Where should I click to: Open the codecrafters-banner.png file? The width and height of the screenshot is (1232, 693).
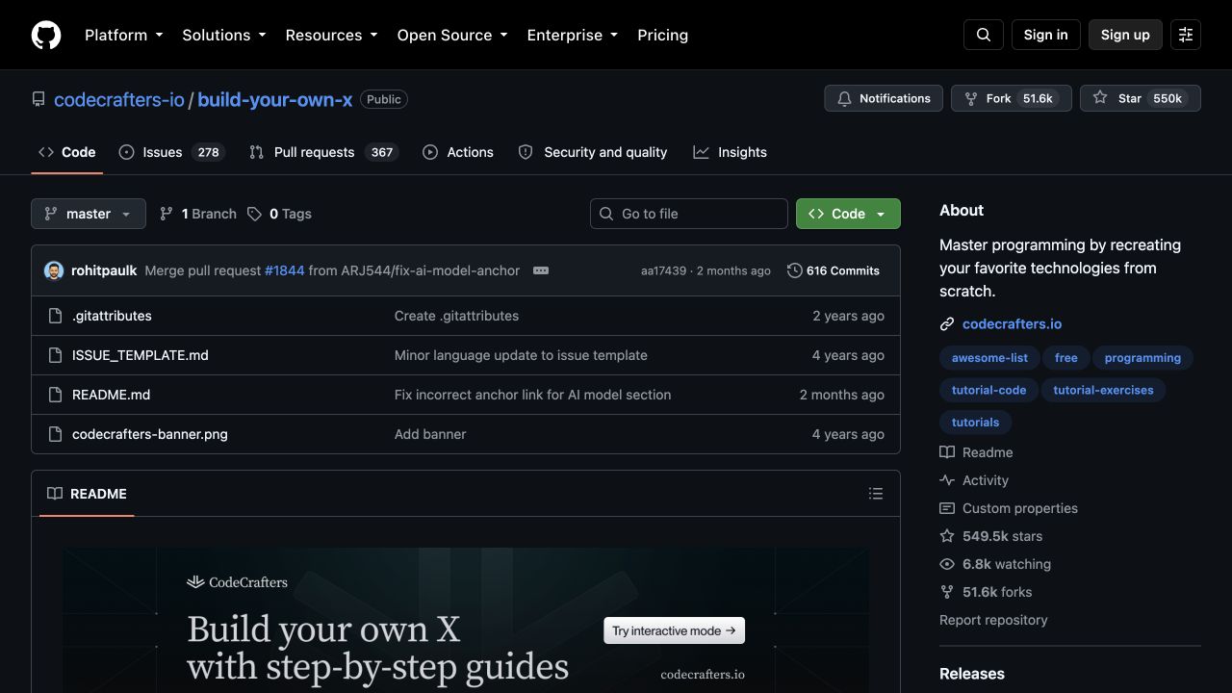pyautogui.click(x=150, y=434)
